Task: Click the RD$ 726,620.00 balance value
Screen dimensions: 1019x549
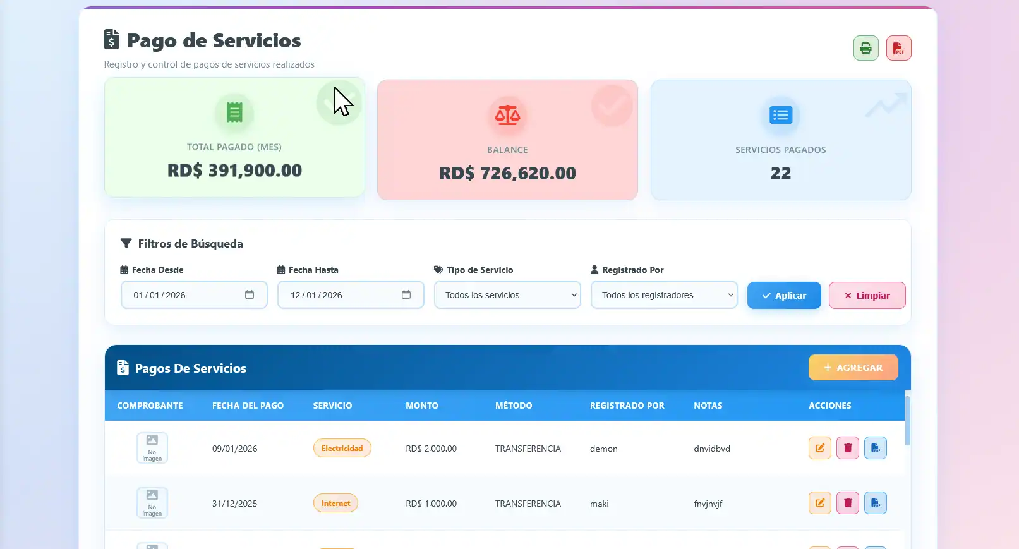Action: coord(507,173)
